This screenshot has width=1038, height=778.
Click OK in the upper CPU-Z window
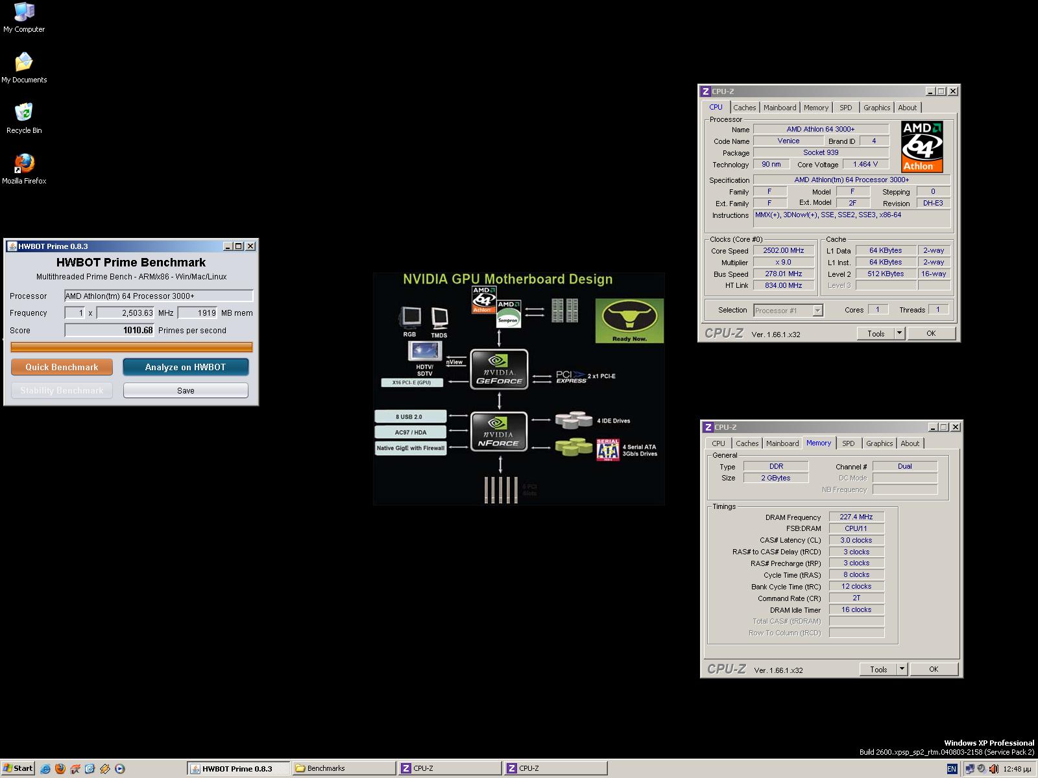931,333
